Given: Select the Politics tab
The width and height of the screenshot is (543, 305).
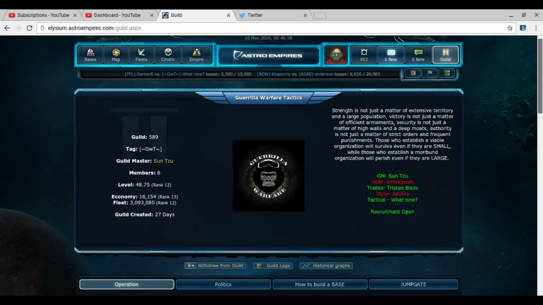Looking at the screenshot, I should (x=223, y=284).
